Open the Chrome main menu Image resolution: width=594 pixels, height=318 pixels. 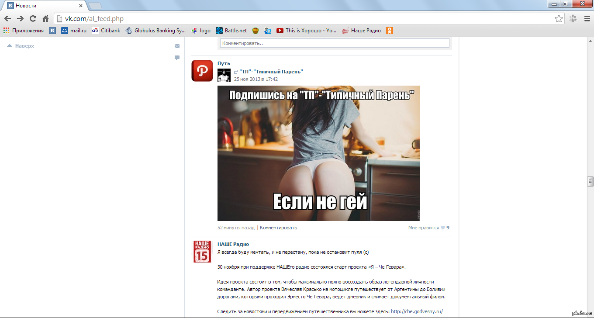pyautogui.click(x=587, y=19)
